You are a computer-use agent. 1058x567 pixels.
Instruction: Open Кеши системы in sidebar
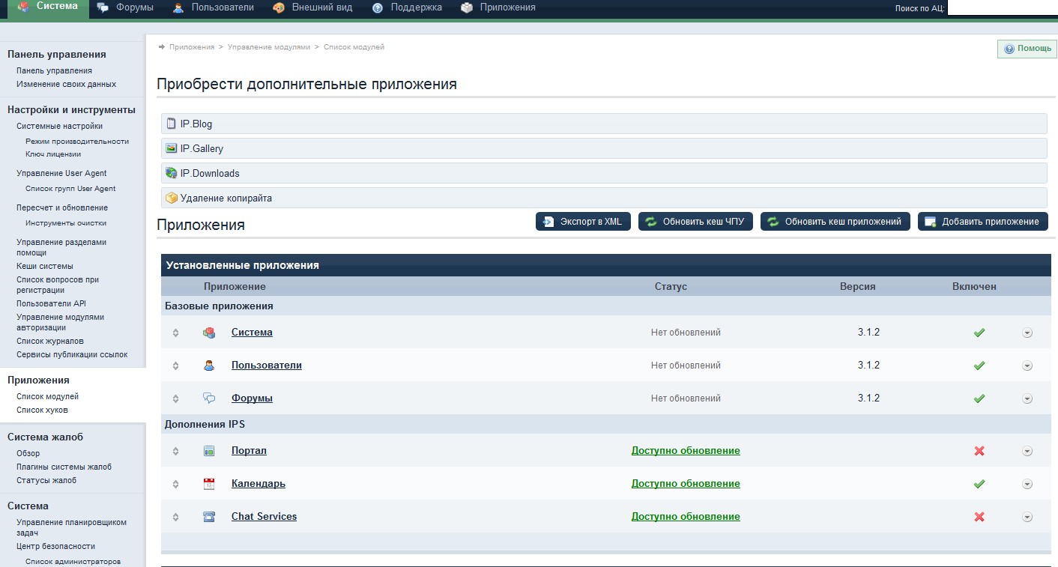click(45, 266)
